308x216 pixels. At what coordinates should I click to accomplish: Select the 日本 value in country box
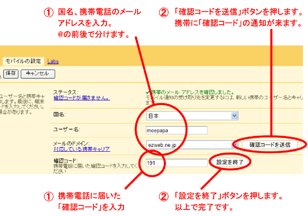pos(153,116)
